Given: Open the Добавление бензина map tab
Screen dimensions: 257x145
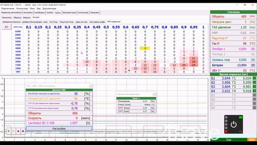Looking at the screenshot, I should coord(12,22).
